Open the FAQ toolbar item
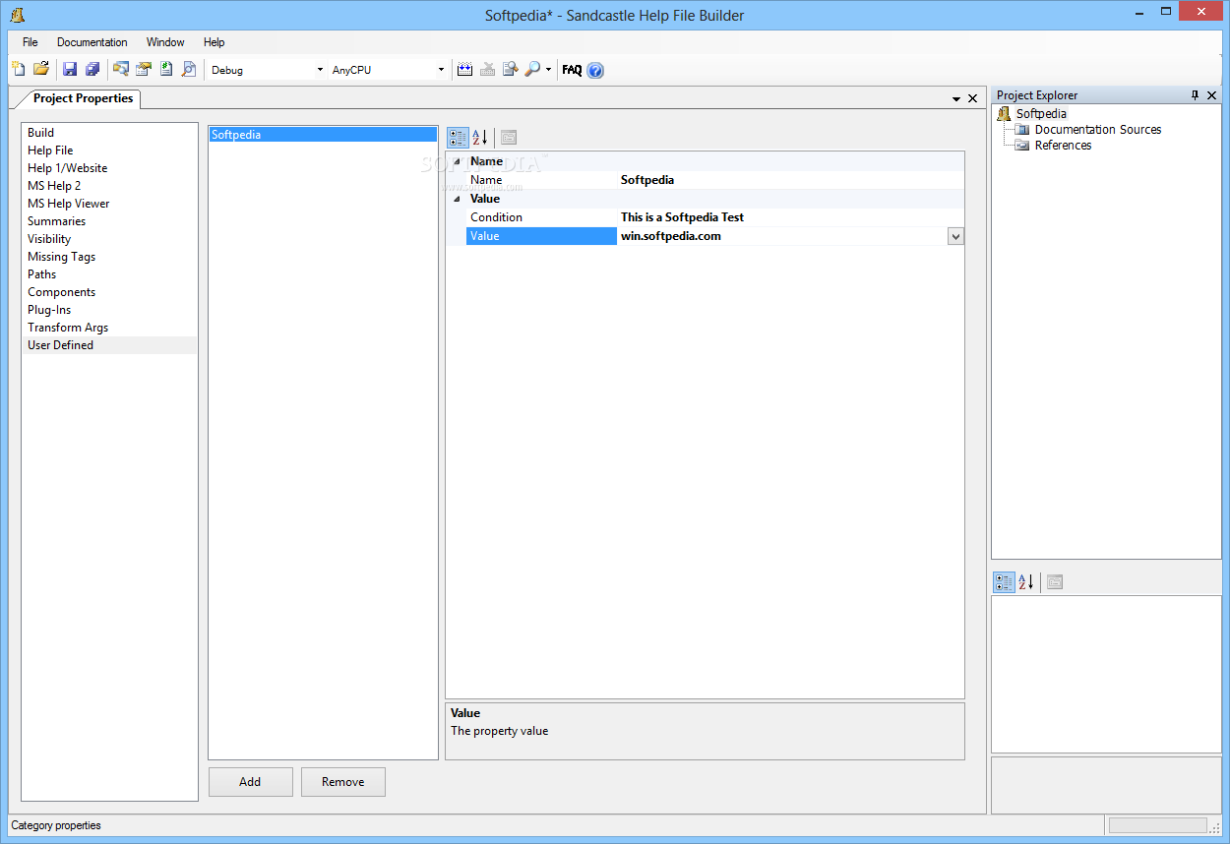This screenshot has width=1230, height=844. [572, 70]
